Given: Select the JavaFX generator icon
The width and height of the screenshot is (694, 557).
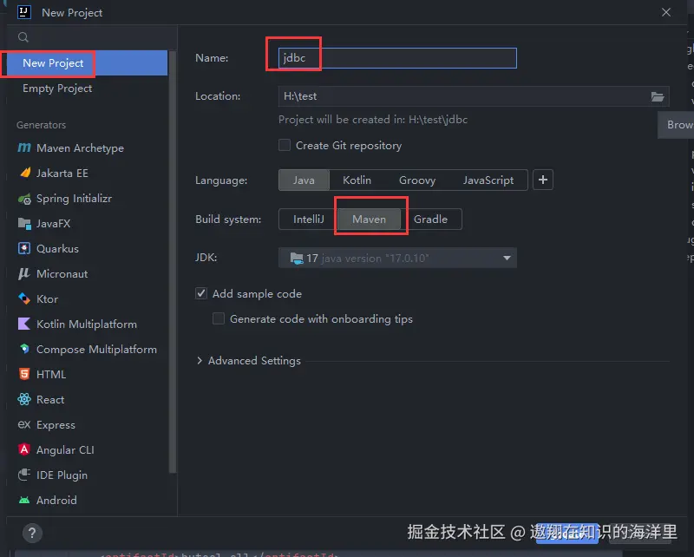Looking at the screenshot, I should pyautogui.click(x=24, y=224).
